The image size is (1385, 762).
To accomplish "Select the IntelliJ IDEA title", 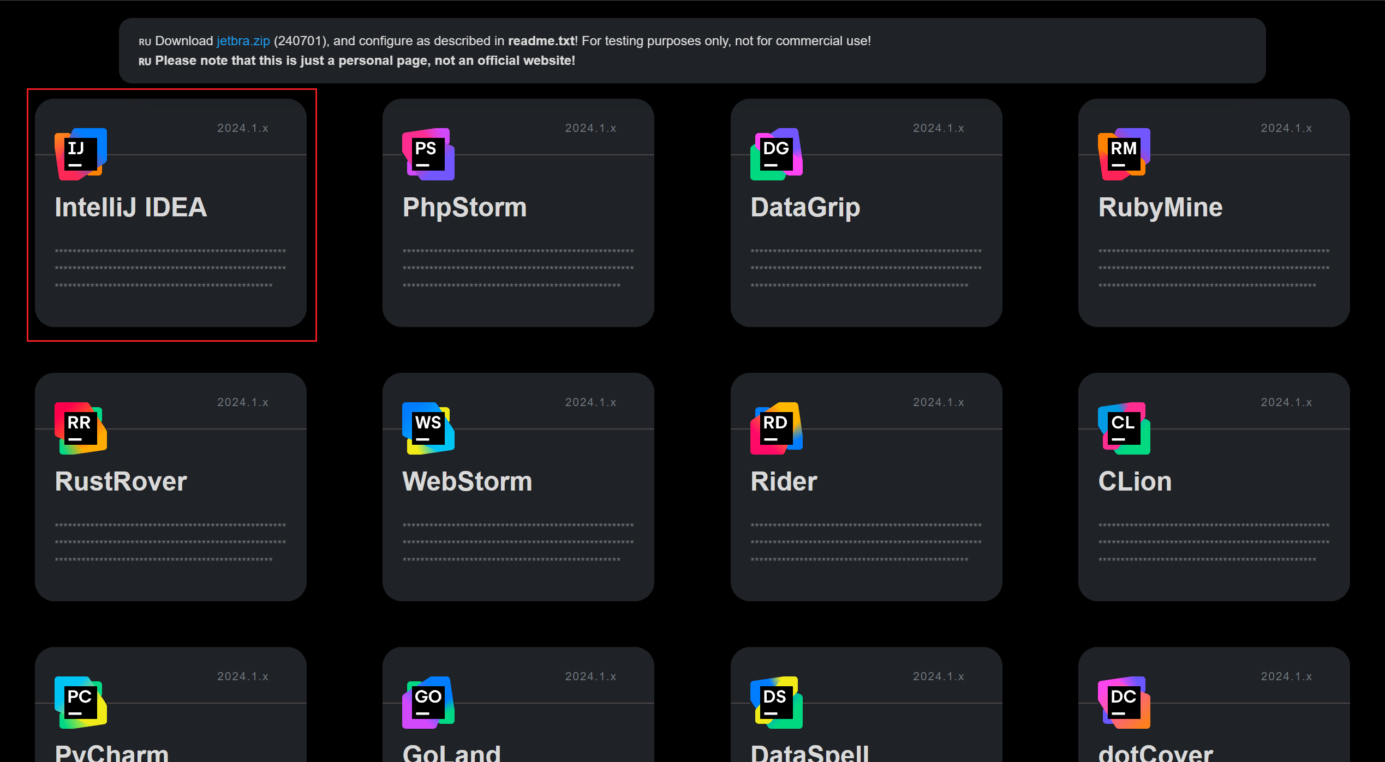I will 131,208.
